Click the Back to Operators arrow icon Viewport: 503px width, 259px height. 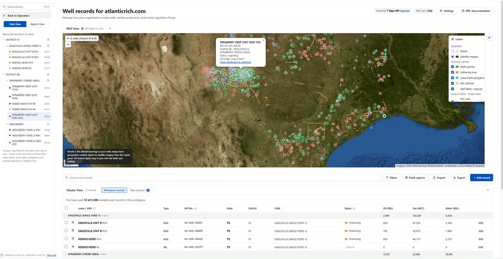(5, 16)
